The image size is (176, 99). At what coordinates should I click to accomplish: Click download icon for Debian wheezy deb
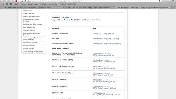coord(94,80)
